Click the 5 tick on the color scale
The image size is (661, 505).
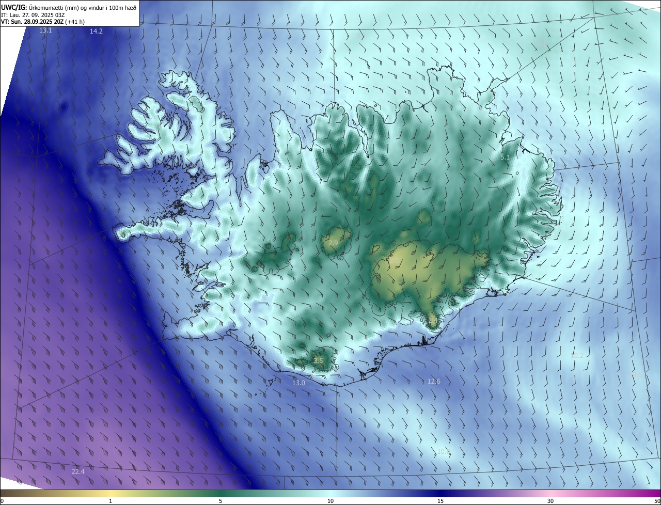[221, 501]
